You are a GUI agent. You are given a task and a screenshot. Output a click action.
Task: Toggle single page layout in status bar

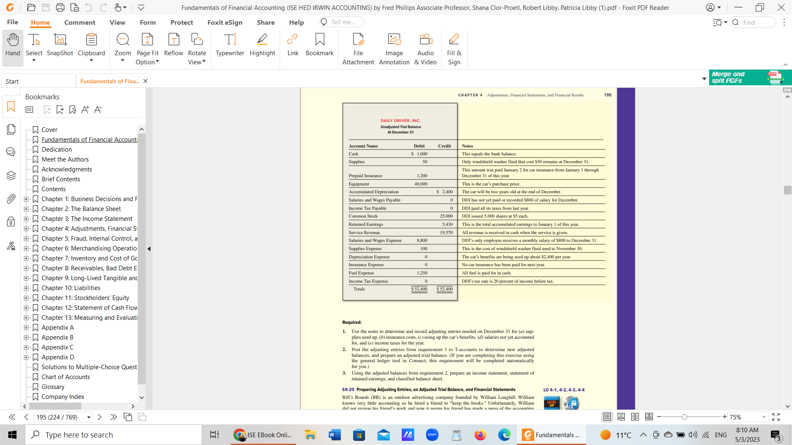tap(607, 417)
